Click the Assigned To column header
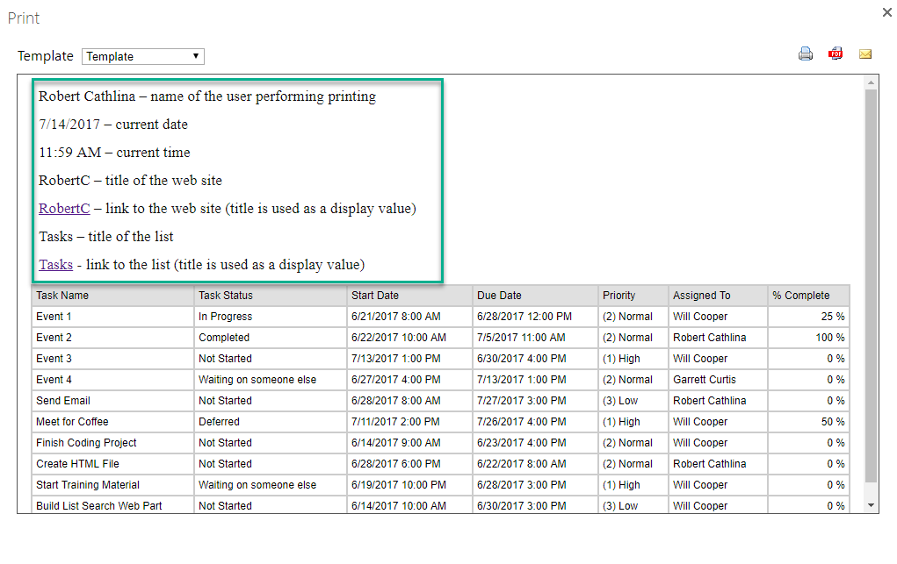 click(x=718, y=296)
